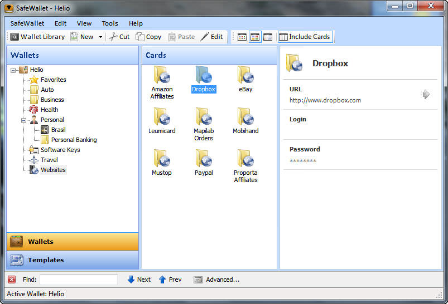Select the Brasil subfolder
The height and width of the screenshot is (304, 448).
(x=53, y=130)
